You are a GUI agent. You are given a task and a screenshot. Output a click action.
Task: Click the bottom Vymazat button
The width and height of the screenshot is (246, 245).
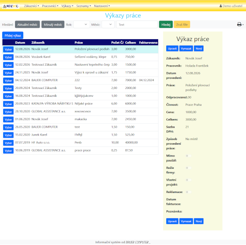[186, 221]
